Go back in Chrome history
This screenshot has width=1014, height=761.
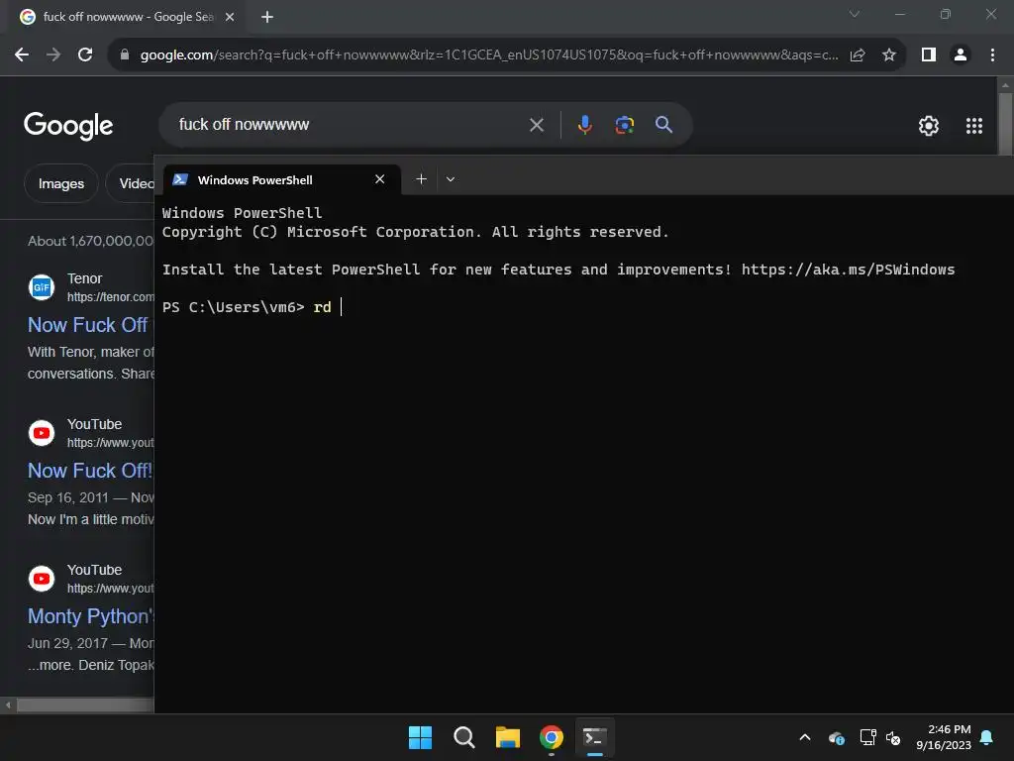point(22,55)
